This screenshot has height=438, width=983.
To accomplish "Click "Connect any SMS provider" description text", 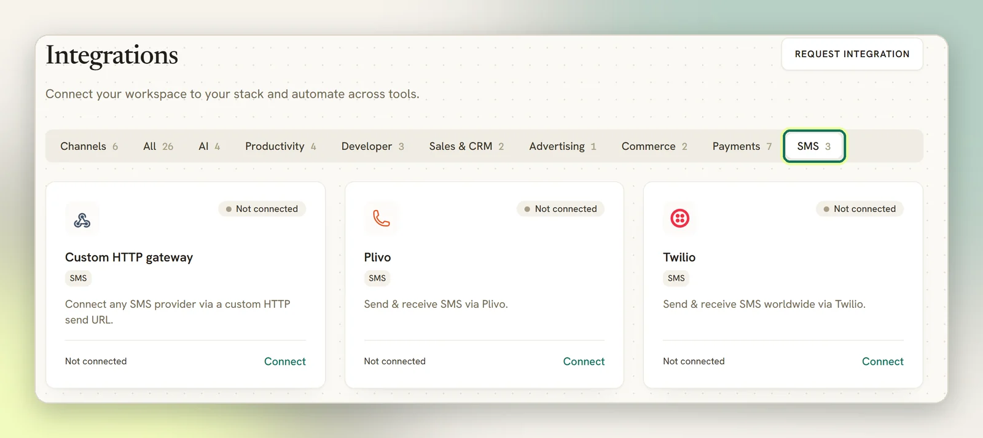I will point(178,312).
